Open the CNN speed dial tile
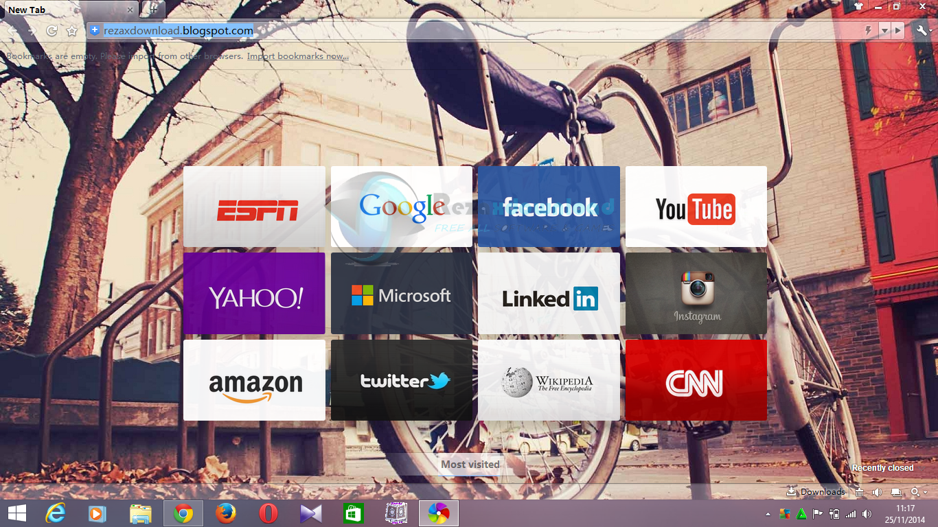The height and width of the screenshot is (527, 938). coord(696,380)
